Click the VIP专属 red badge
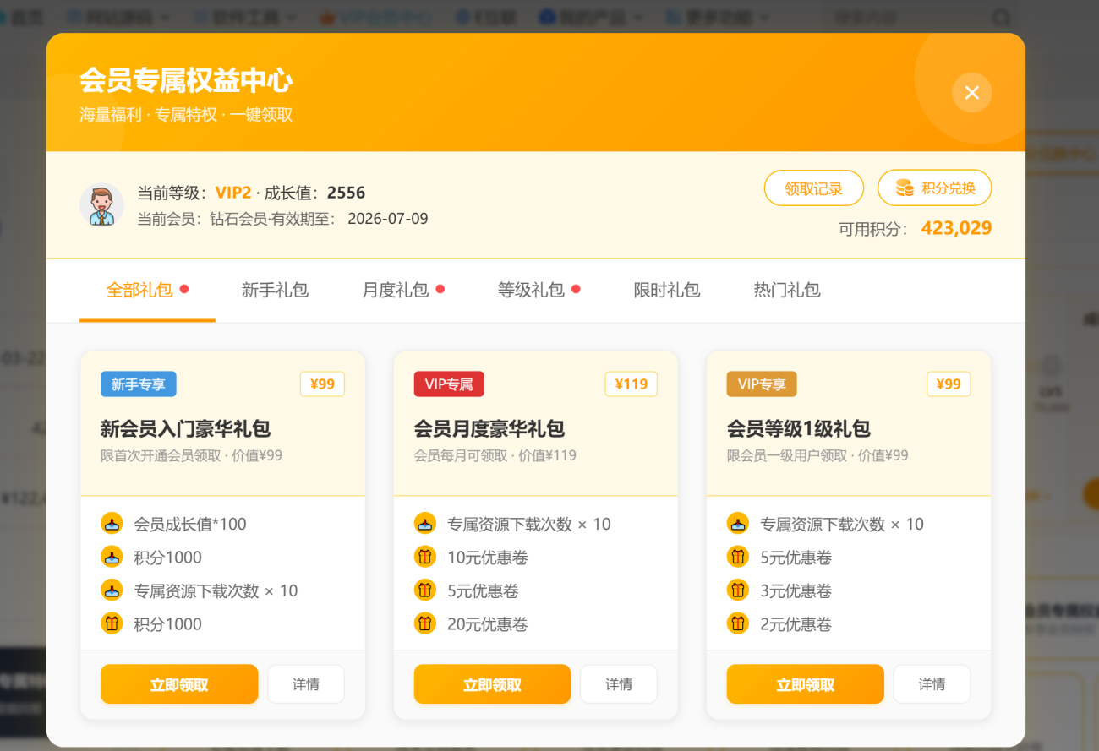The height and width of the screenshot is (751, 1099). coord(449,384)
